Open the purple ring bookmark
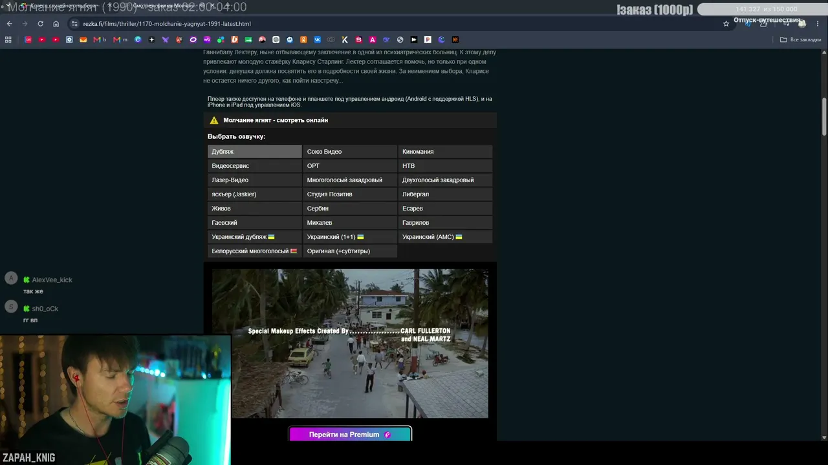This screenshot has height=465, width=828. (193, 39)
